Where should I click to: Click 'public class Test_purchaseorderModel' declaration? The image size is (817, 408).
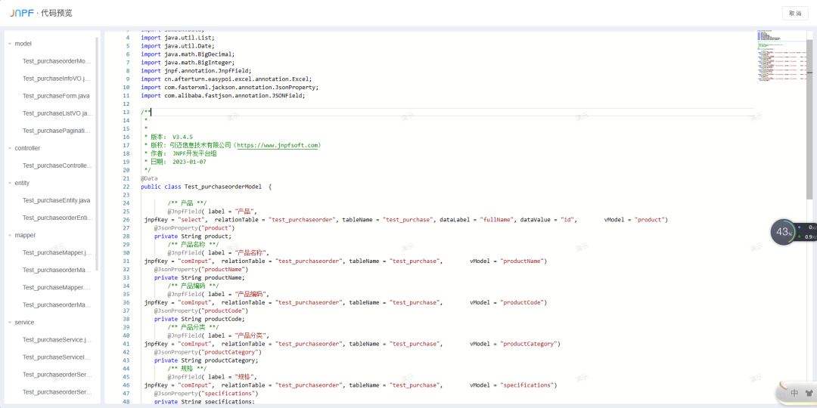coord(206,187)
